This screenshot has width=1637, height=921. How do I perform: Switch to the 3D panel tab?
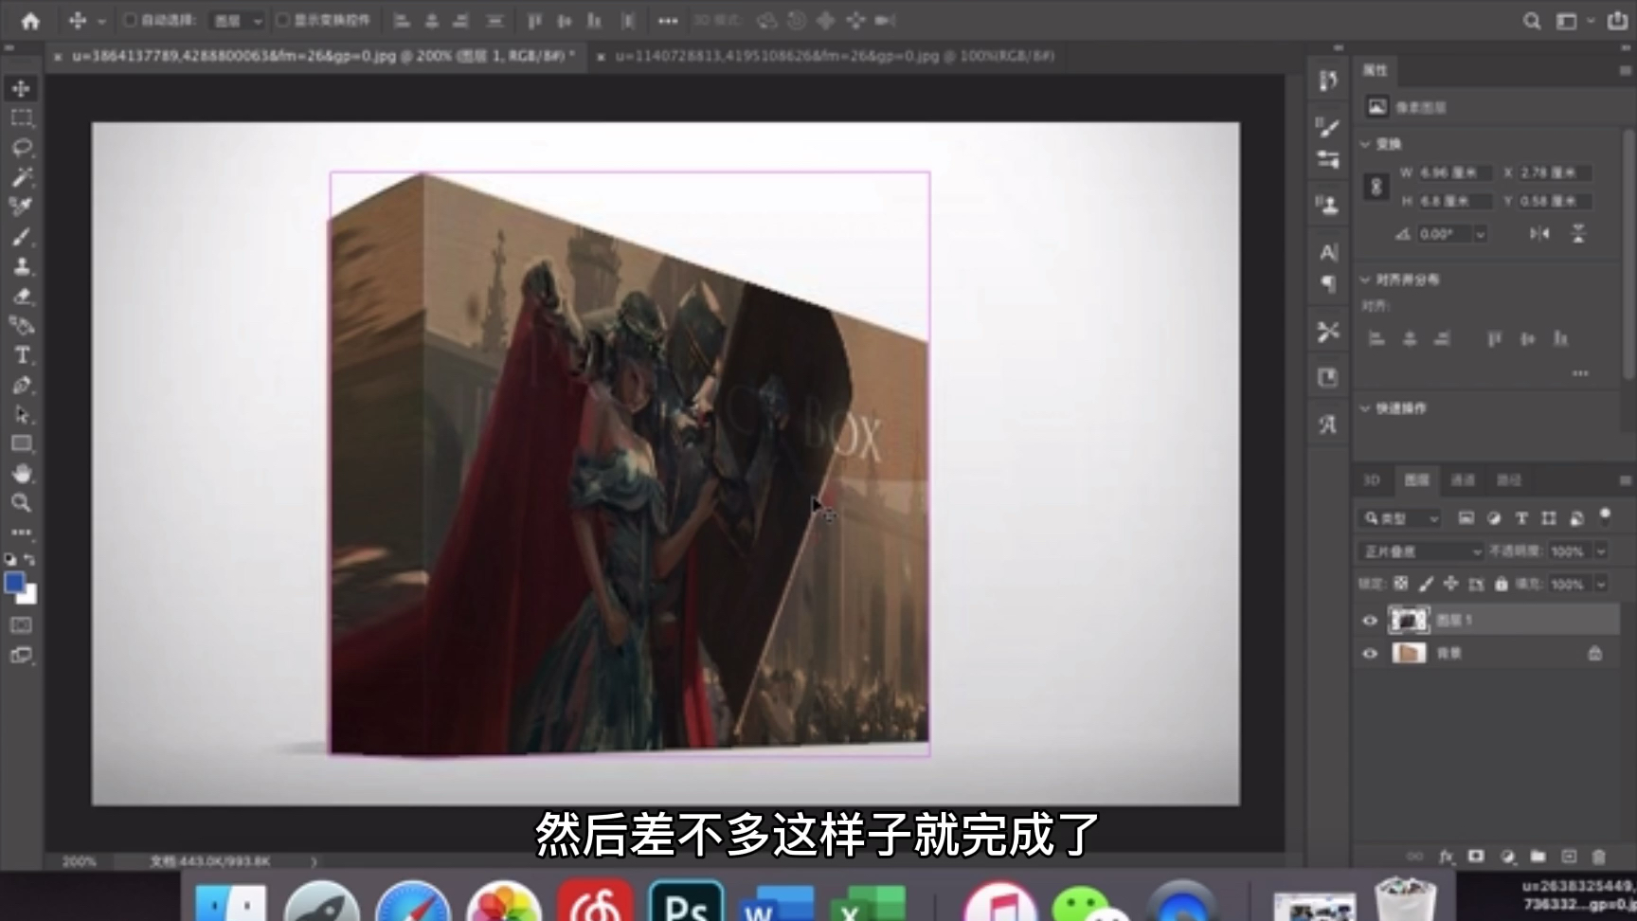coord(1372,480)
